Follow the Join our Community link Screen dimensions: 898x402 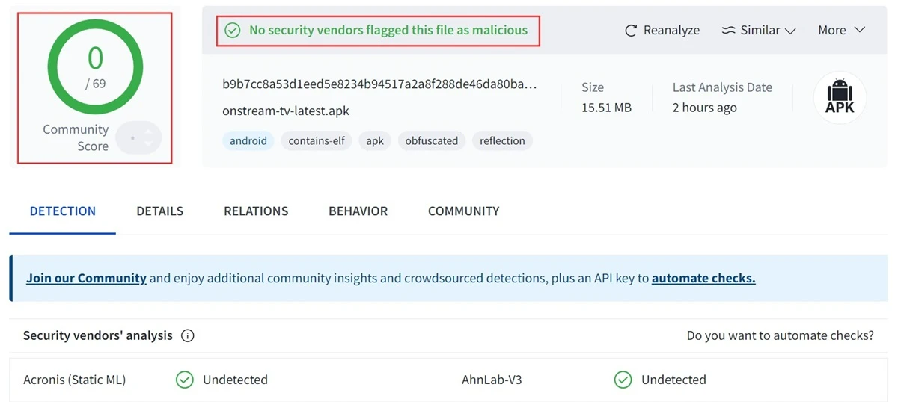click(x=86, y=278)
